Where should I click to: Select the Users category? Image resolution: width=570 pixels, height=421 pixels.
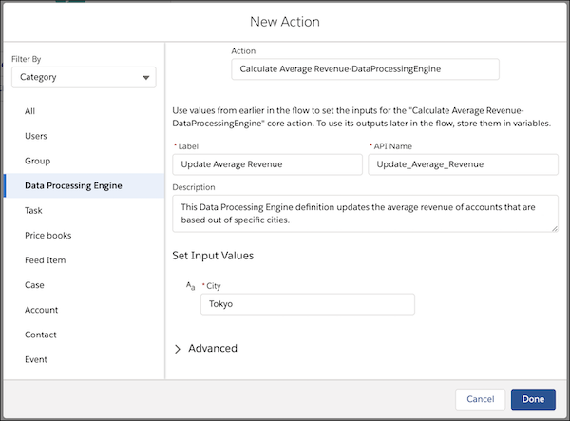(36, 136)
